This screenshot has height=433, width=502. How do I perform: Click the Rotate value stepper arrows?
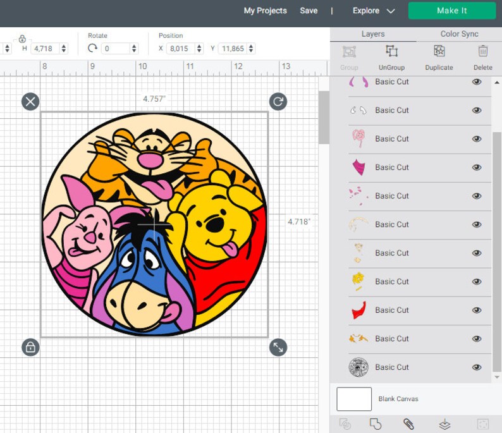tap(134, 48)
